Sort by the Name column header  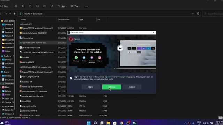click(23, 19)
